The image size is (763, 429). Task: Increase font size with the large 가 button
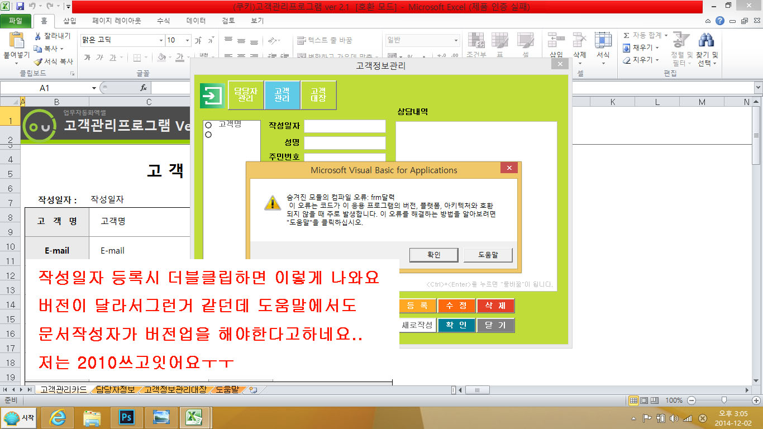(x=198, y=40)
